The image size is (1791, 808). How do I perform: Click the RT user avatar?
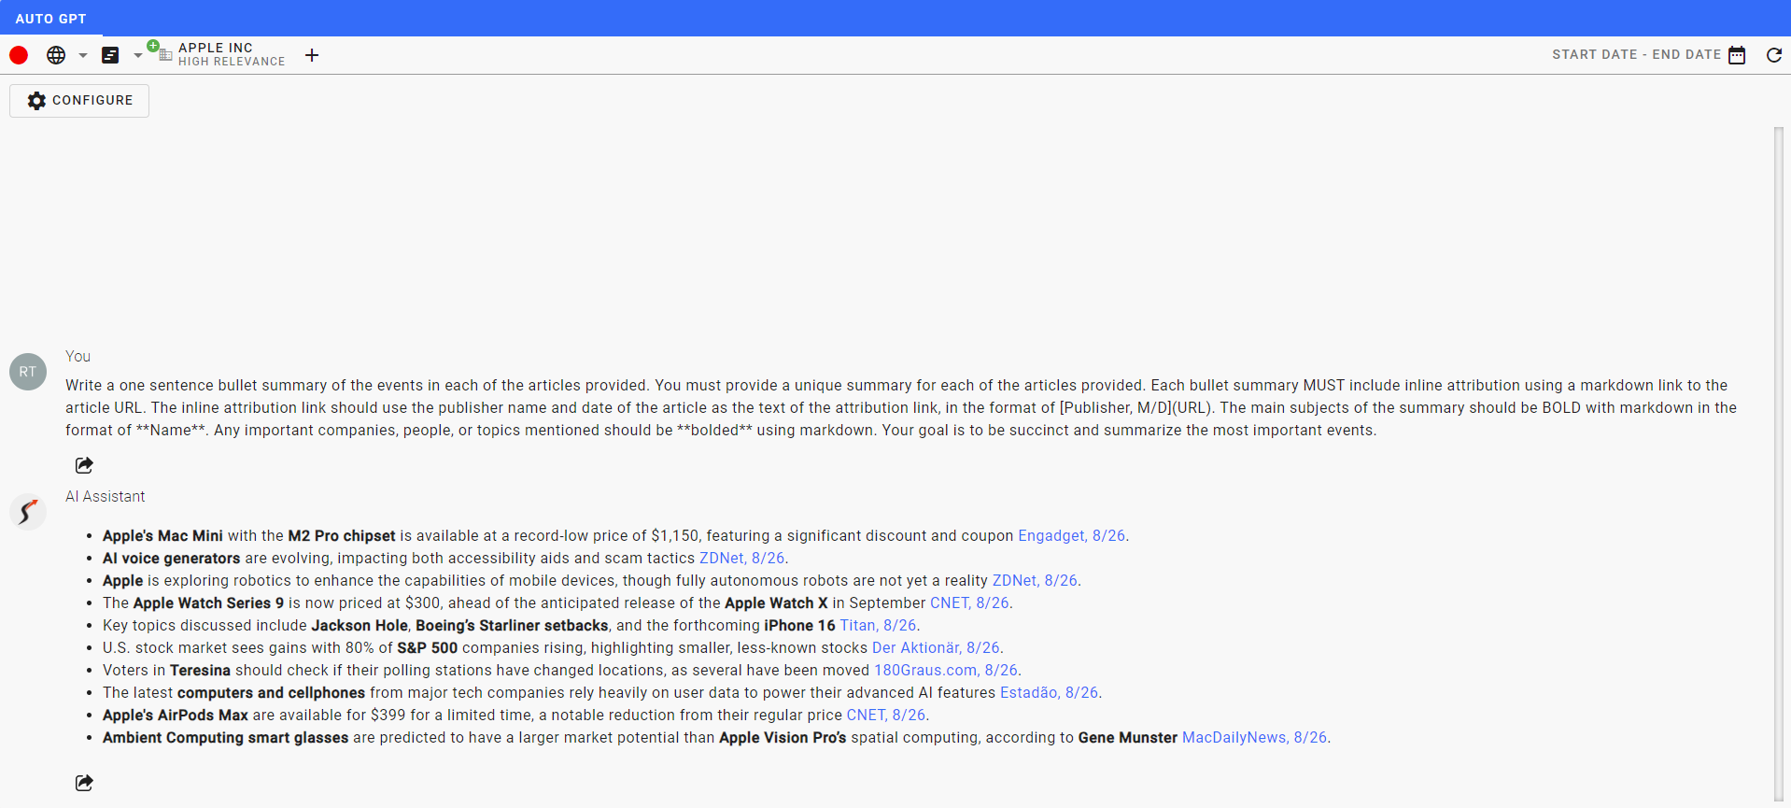[x=28, y=372]
